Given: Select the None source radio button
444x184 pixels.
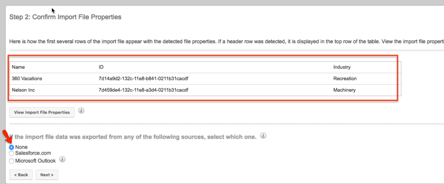Looking at the screenshot, I should pos(11,147).
